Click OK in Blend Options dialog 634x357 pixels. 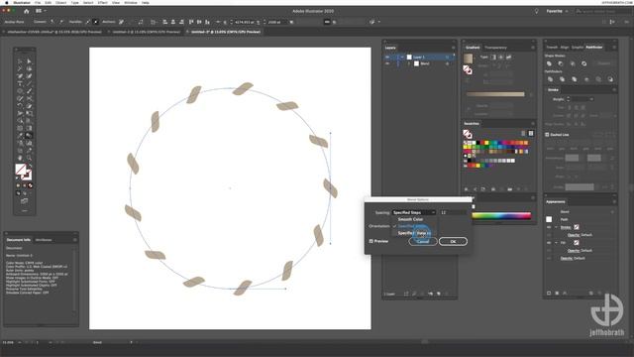(x=453, y=241)
